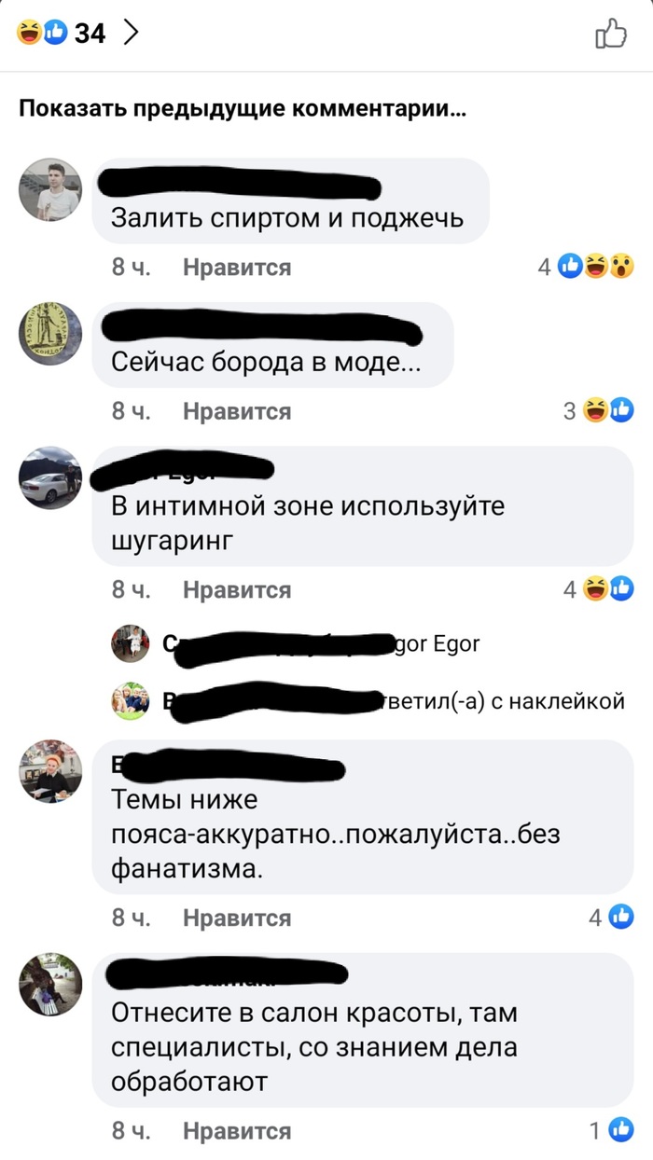View the single like on beauty salon comment
Viewport: 653px width, 1160px height.
point(611,1131)
